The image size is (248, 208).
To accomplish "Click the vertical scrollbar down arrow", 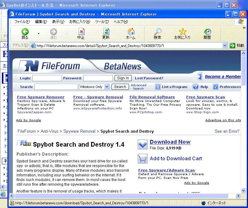I will (243, 191).
